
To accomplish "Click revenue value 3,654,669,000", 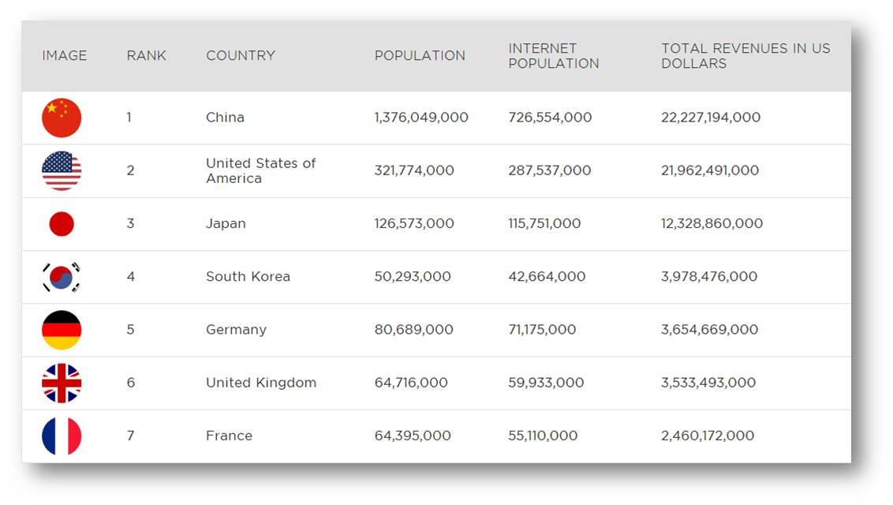I will click(x=710, y=330).
